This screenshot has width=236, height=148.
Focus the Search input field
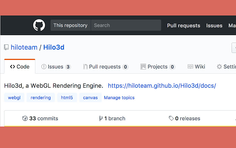click(x=126, y=26)
